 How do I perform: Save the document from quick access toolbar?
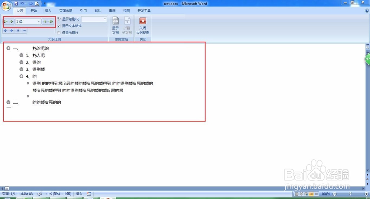tap(16, 4)
